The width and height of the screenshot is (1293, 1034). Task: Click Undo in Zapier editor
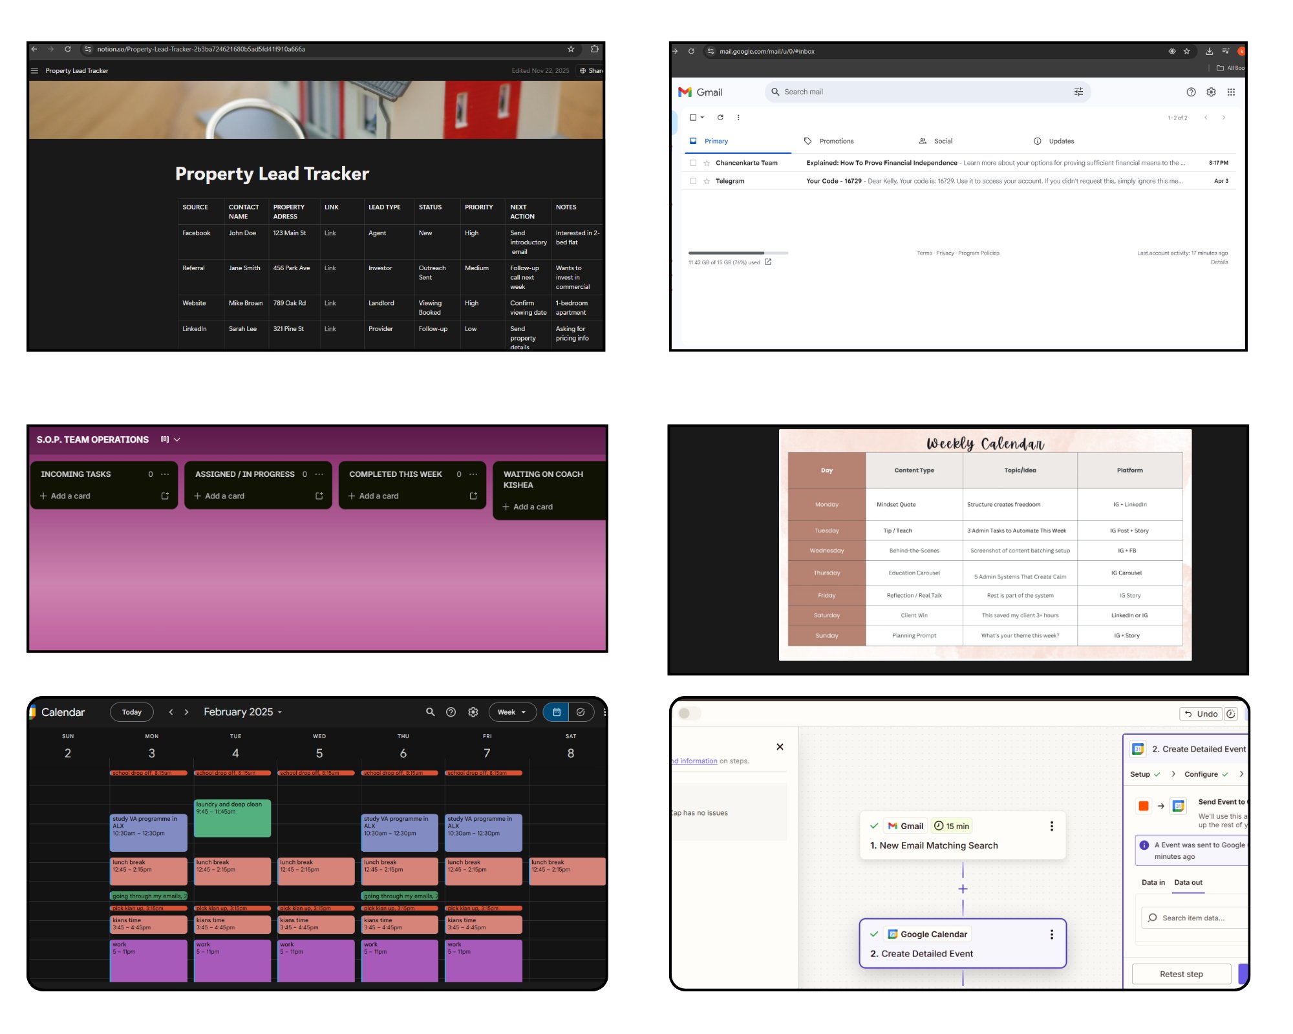1201,713
